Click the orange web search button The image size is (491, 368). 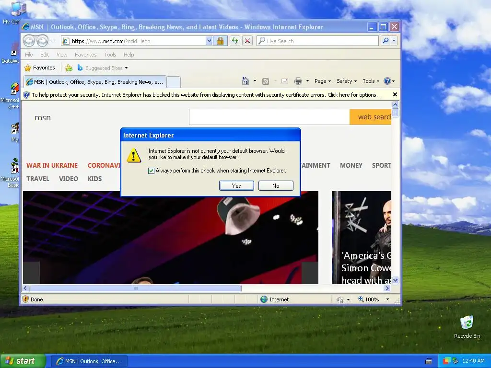point(371,117)
